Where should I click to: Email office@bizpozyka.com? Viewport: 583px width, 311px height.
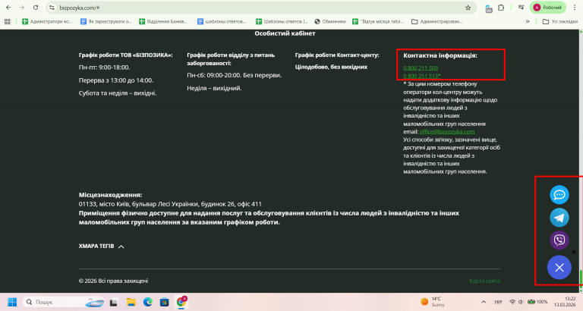click(x=447, y=131)
